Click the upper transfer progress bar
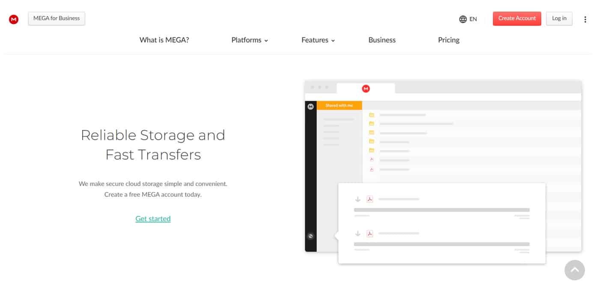 click(442, 210)
